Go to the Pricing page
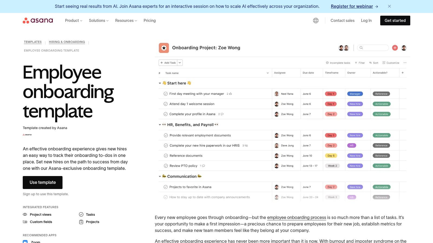The height and width of the screenshot is (243, 433). tap(150, 21)
